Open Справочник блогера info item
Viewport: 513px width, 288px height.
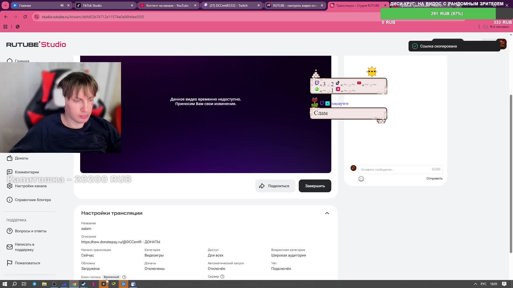[x=33, y=200]
